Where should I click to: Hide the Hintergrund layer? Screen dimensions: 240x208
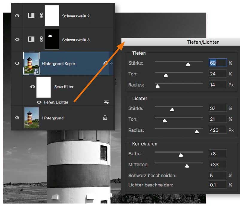tap(17, 118)
